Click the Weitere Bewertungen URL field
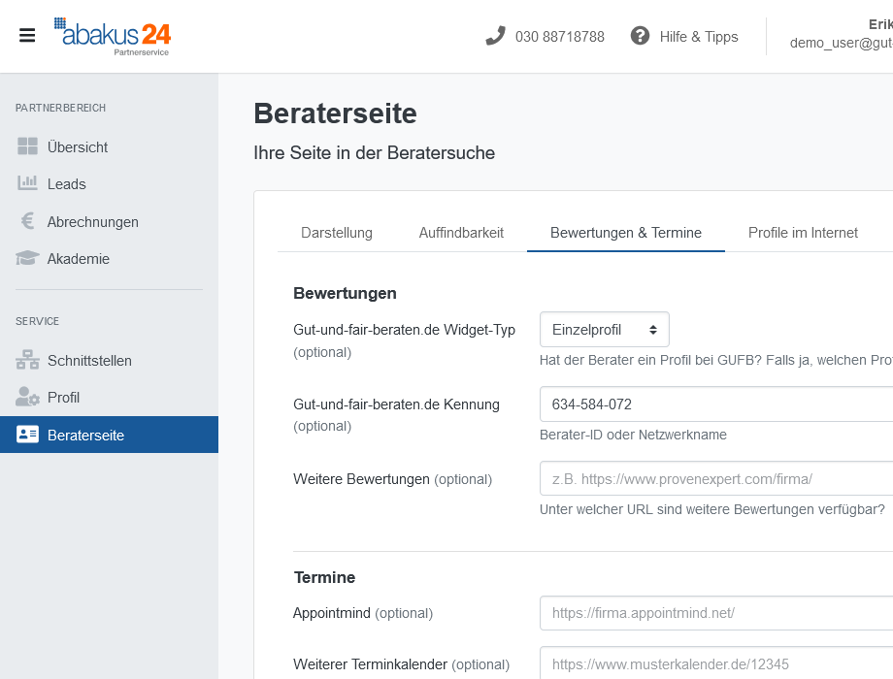The image size is (893, 679). click(716, 478)
